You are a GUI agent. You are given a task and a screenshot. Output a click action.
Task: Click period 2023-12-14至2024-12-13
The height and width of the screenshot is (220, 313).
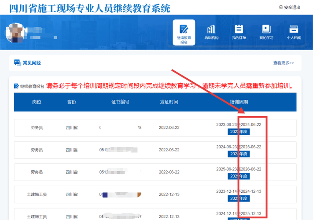point(239,191)
